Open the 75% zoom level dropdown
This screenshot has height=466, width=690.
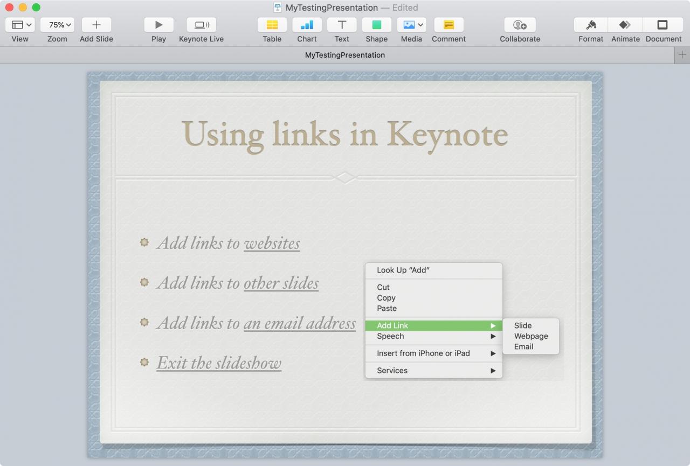pyautogui.click(x=57, y=25)
